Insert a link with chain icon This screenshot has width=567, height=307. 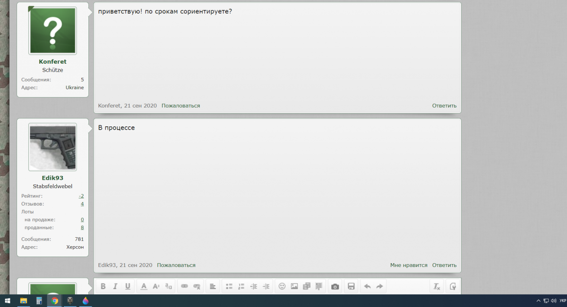(x=184, y=286)
